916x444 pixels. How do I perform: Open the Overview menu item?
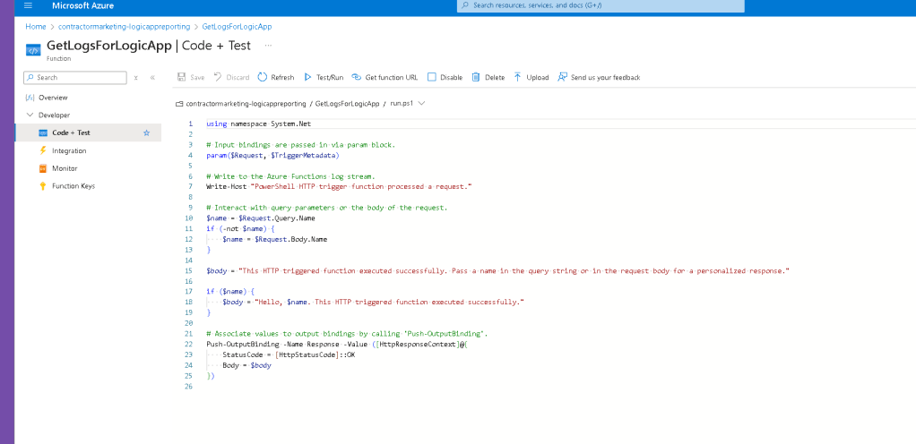click(x=53, y=98)
